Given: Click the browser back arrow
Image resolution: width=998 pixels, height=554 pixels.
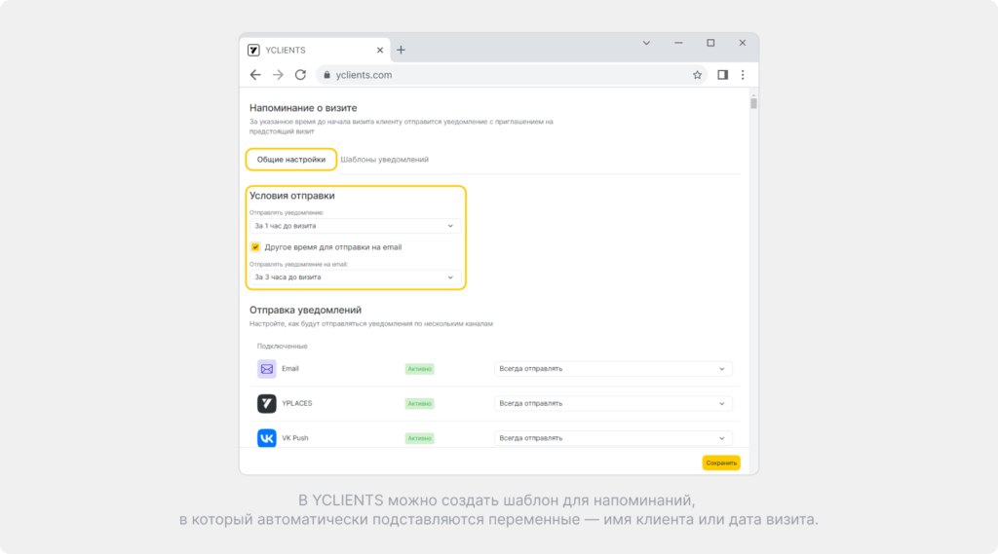Looking at the screenshot, I should 255,75.
